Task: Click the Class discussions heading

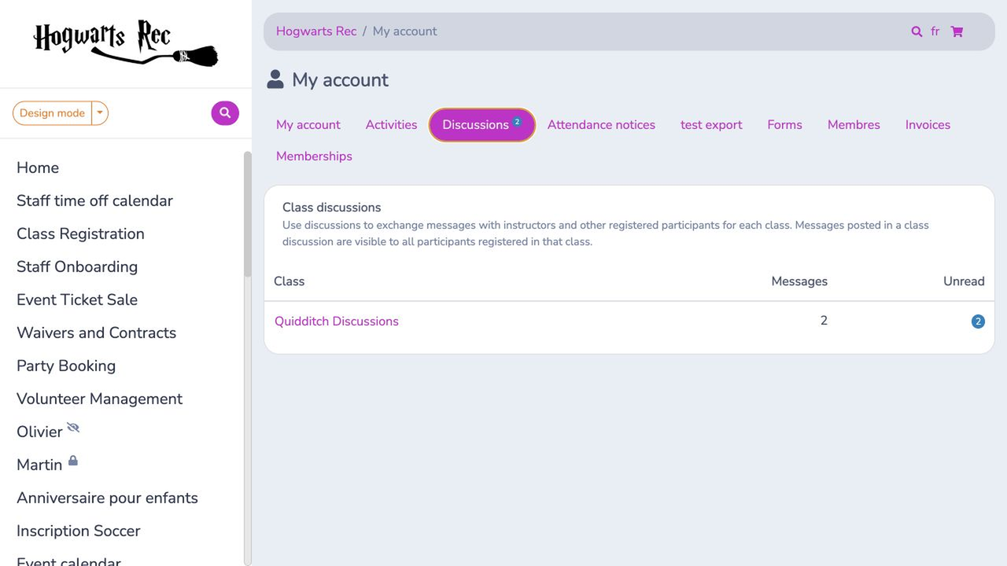Action: [x=331, y=208]
